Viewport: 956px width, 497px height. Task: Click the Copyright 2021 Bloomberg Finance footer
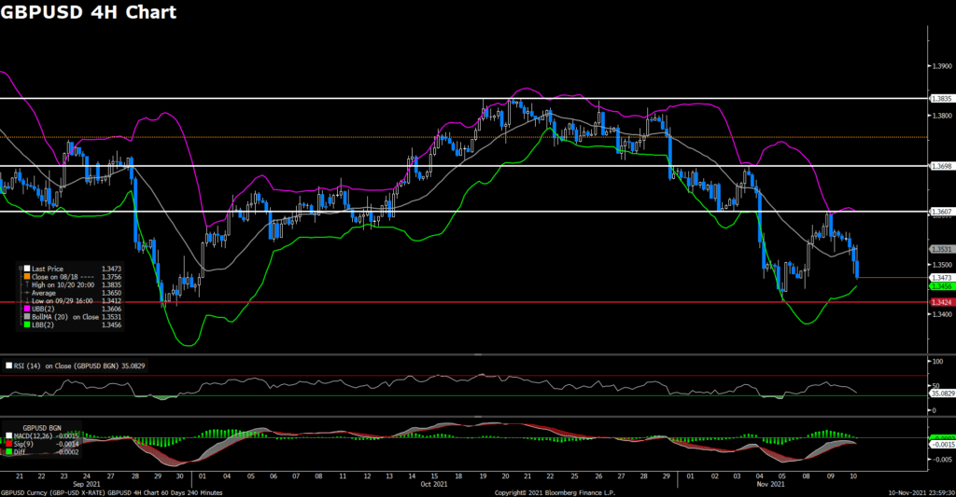[555, 492]
